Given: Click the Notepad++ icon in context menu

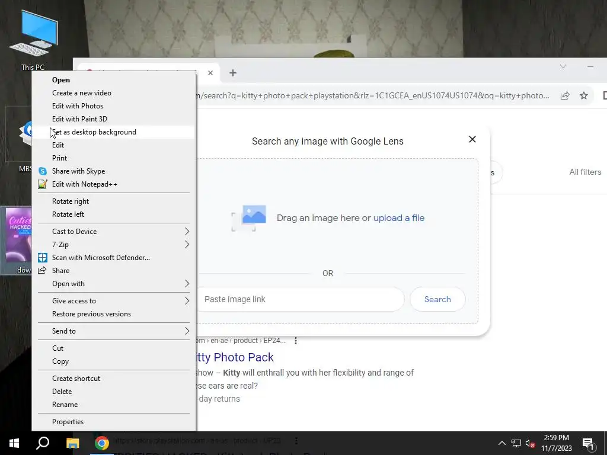Looking at the screenshot, I should click(x=43, y=184).
